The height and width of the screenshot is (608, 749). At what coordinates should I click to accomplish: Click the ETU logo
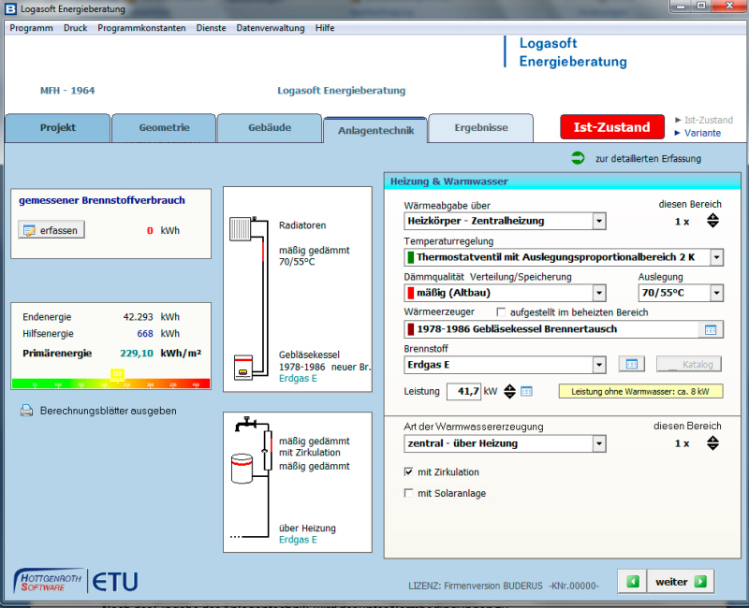tap(114, 582)
